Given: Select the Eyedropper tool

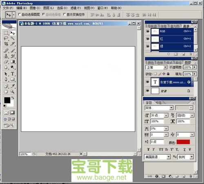Looking at the screenshot, I should (x=13, y=86).
